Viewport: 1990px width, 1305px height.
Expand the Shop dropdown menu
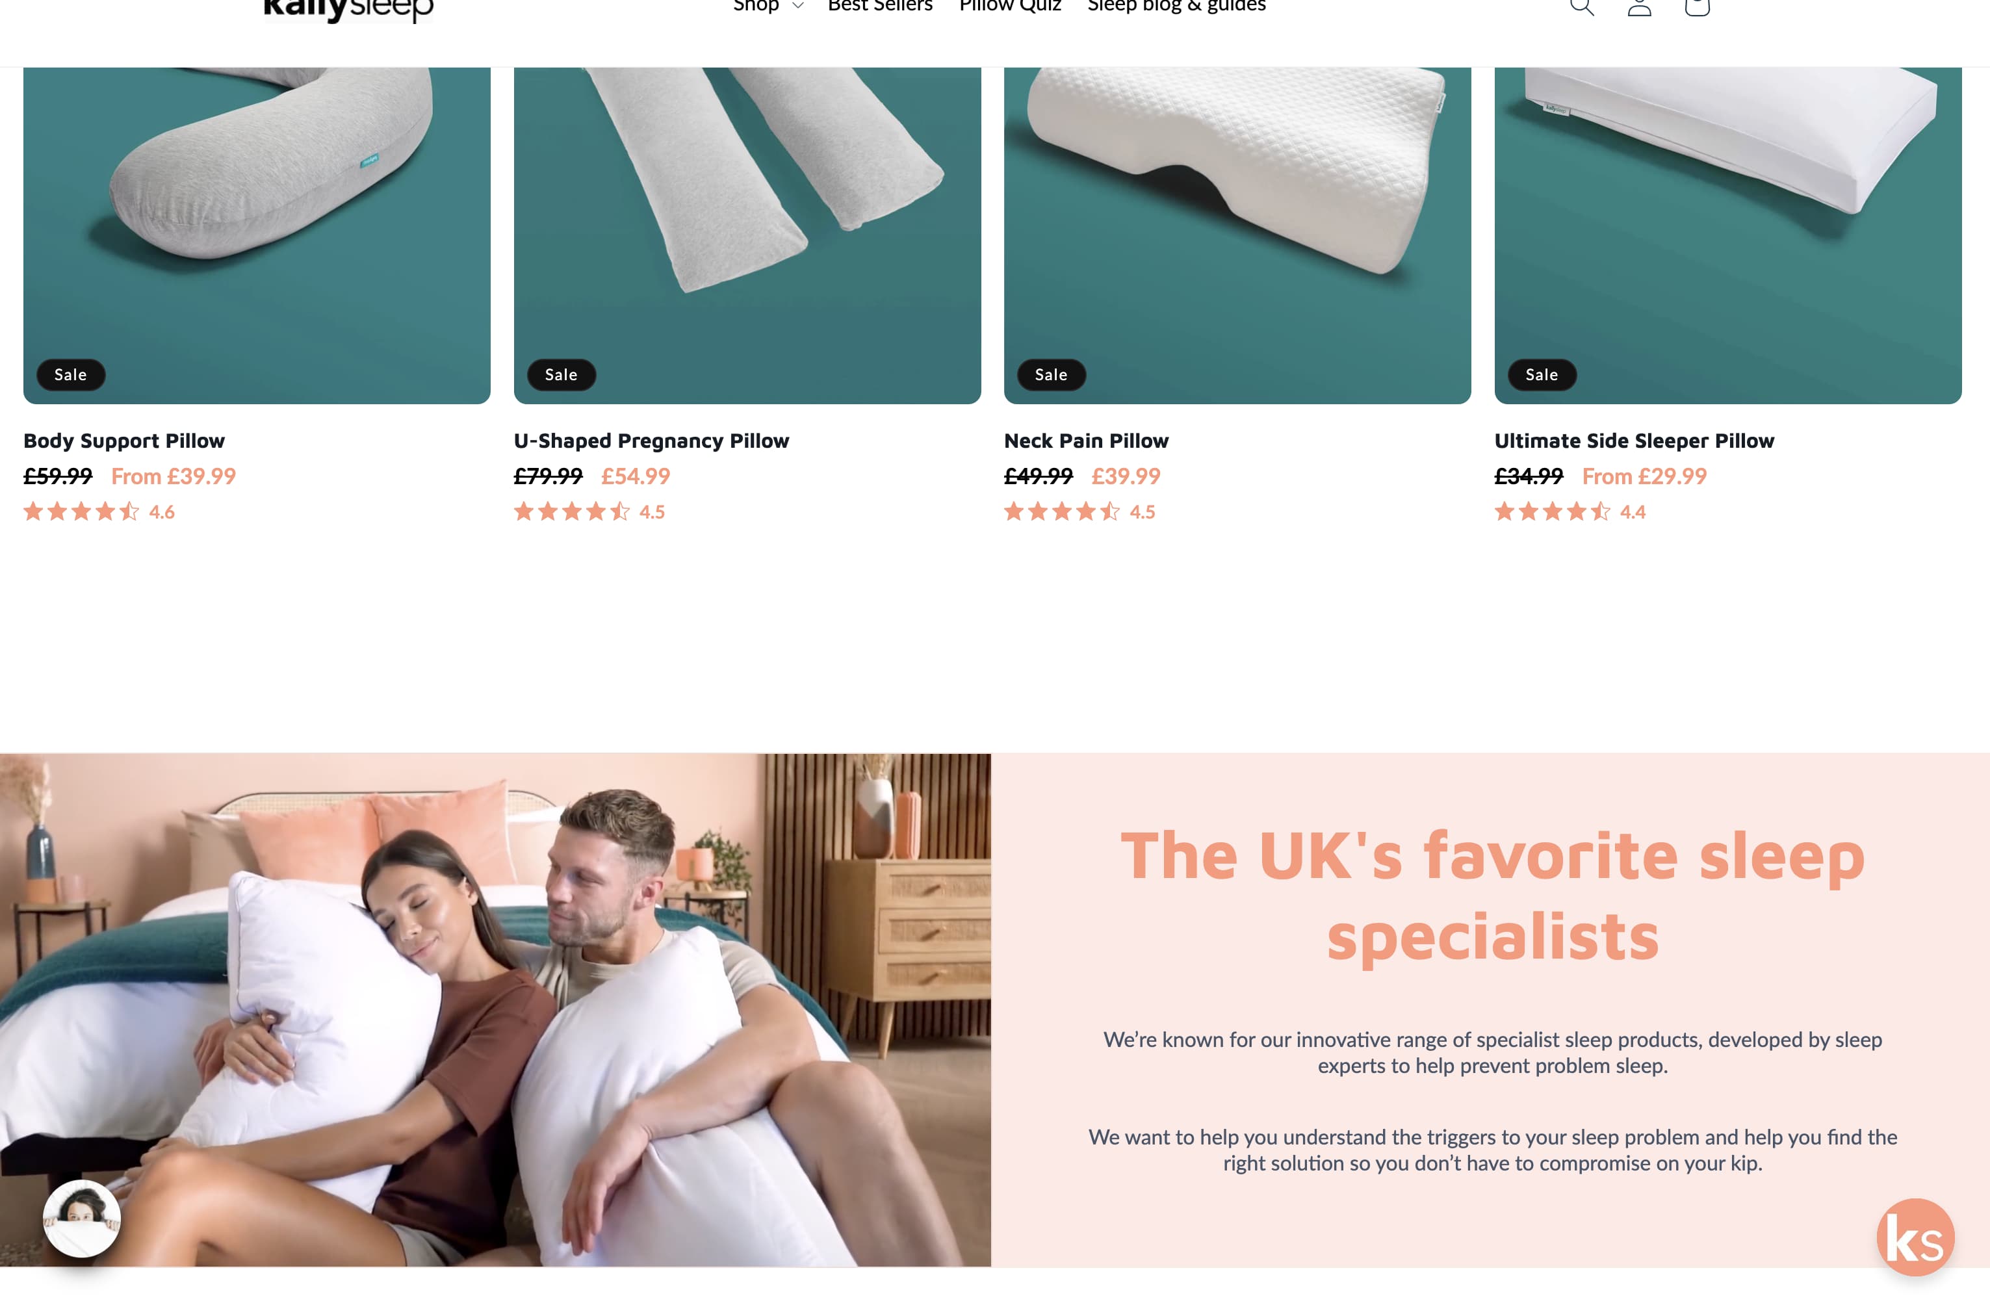pos(768,6)
